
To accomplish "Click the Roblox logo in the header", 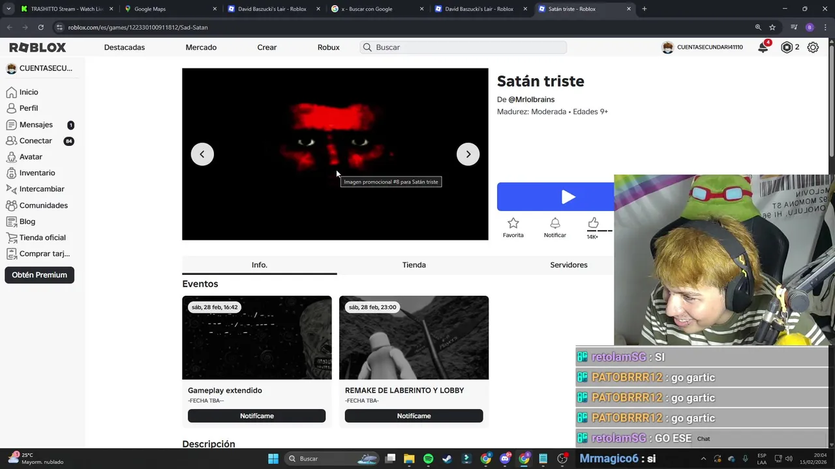I will (38, 48).
